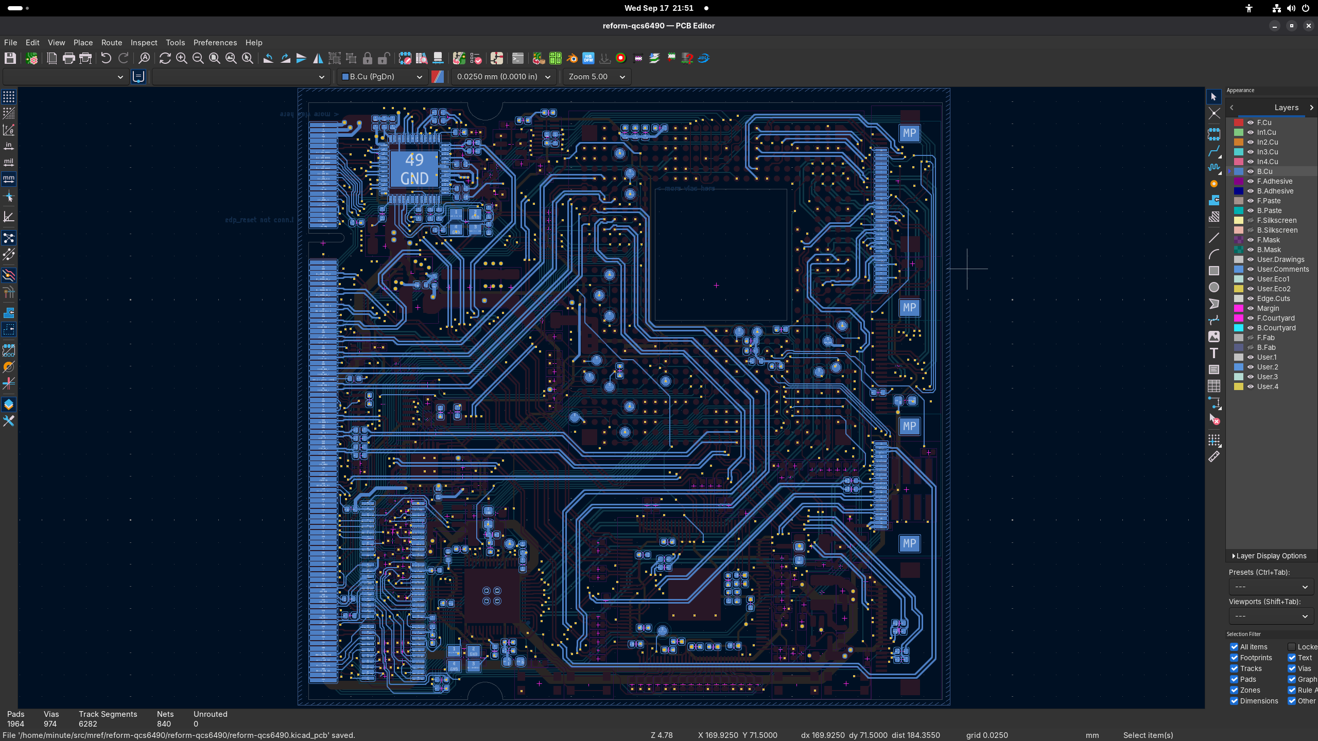Click the Undo icon in the toolbar

106,58
